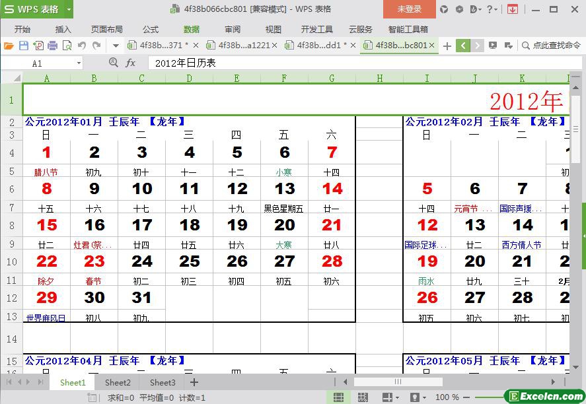This screenshot has width=586, height=404.
Task: Click the new document tab plus button
Action: coord(447,46)
